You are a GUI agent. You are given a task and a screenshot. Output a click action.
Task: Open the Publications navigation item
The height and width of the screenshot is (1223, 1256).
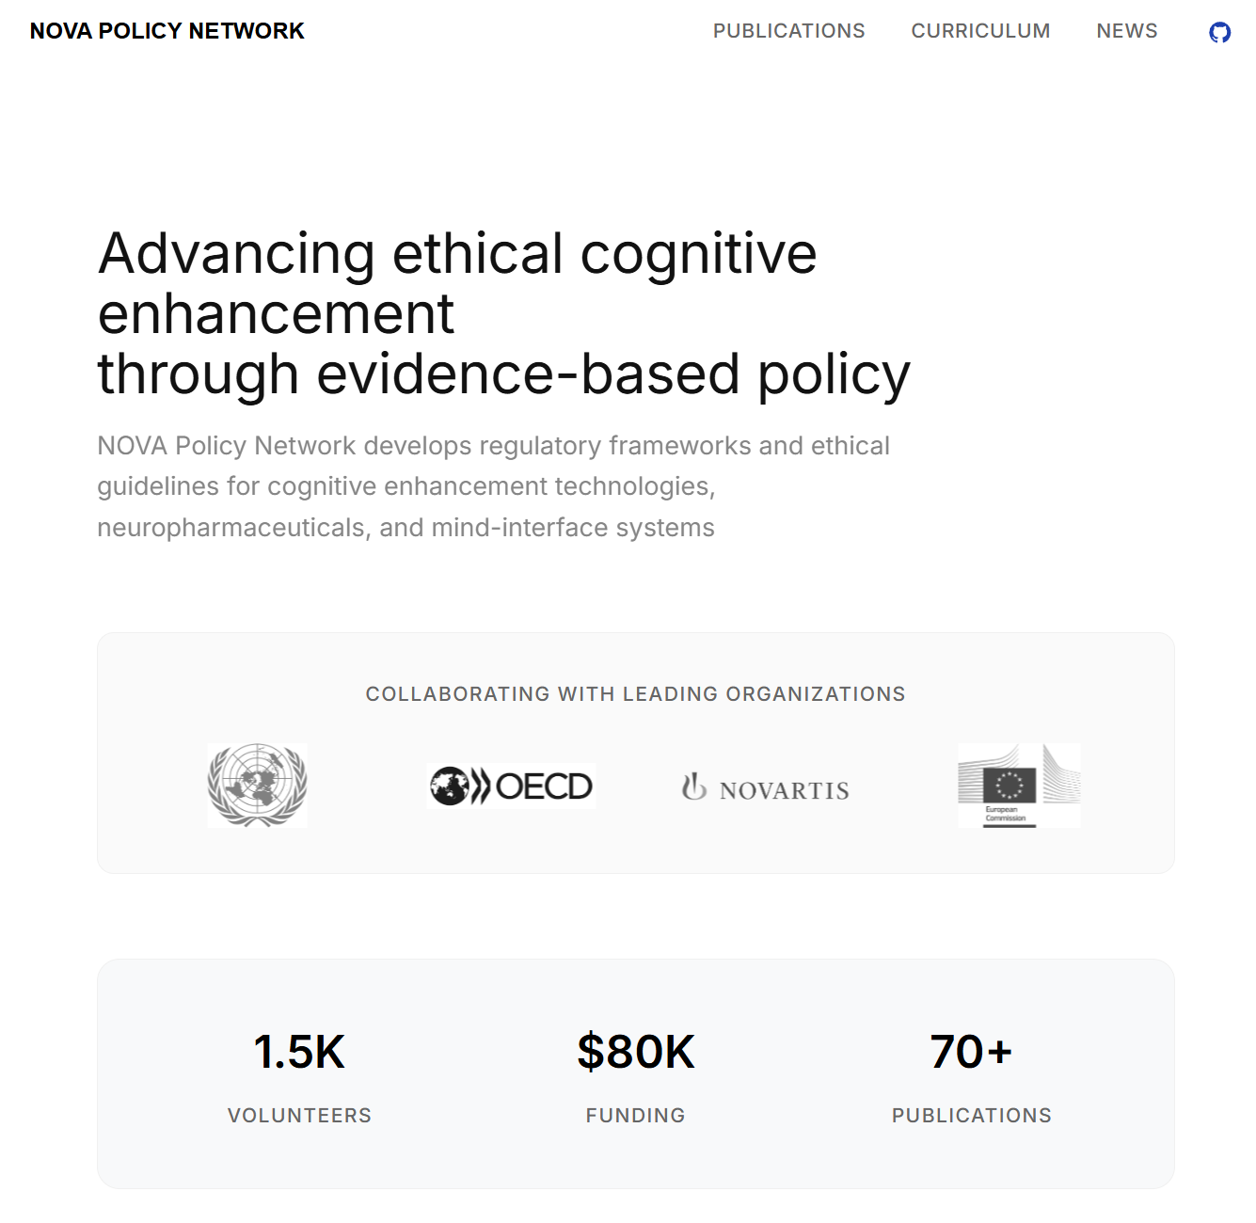tap(788, 31)
